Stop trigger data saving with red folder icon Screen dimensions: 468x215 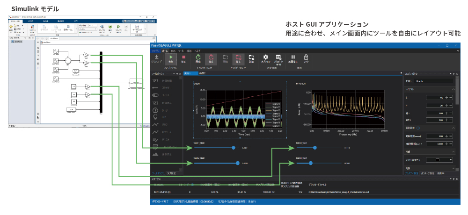point(239,59)
